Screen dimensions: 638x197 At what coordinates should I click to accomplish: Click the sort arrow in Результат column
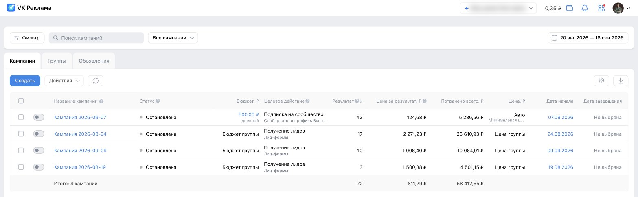361,101
